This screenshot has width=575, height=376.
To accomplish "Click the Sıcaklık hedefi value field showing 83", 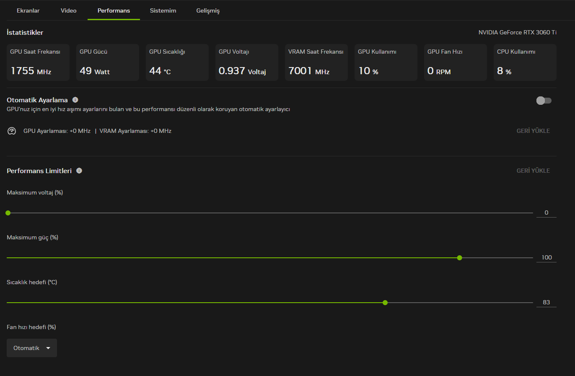I will pos(547,302).
